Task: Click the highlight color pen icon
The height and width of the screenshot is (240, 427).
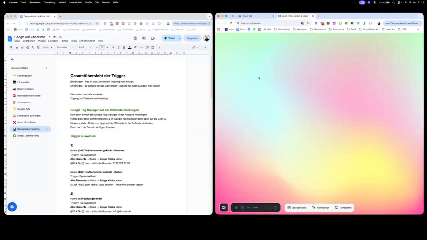Action: pyautogui.click(x=135, y=47)
